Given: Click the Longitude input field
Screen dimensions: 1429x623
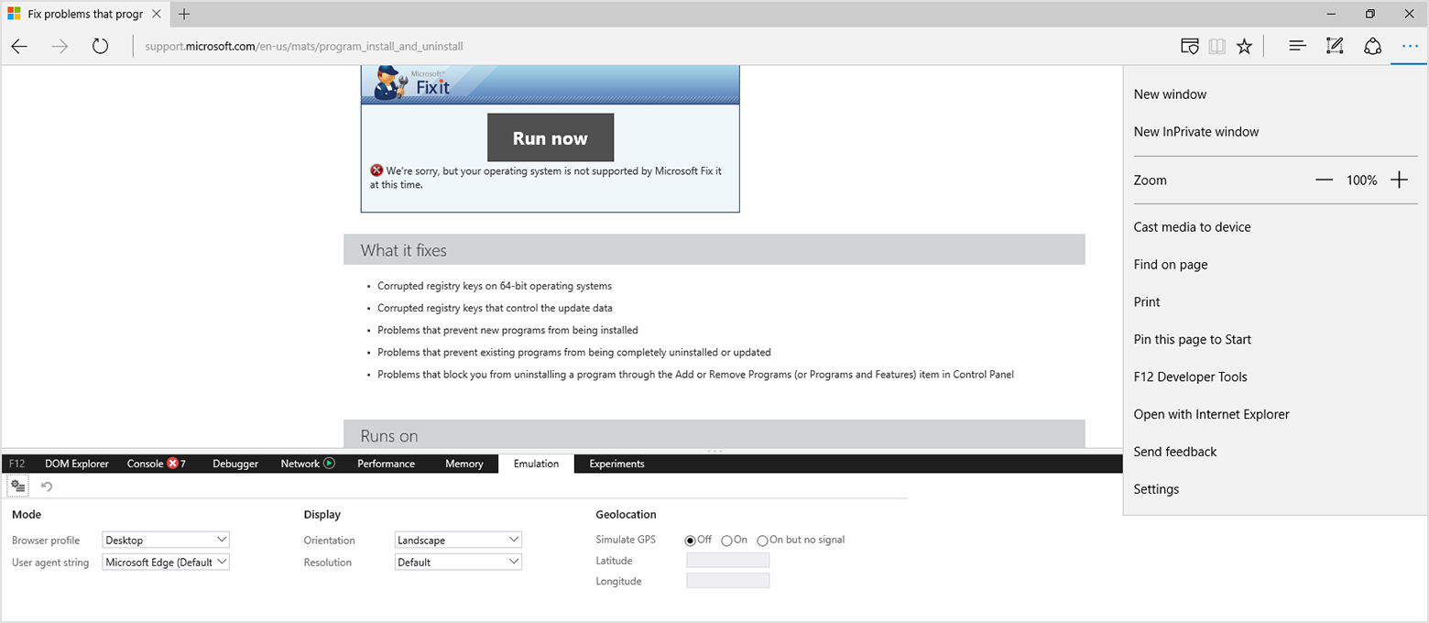Looking at the screenshot, I should click(x=728, y=581).
